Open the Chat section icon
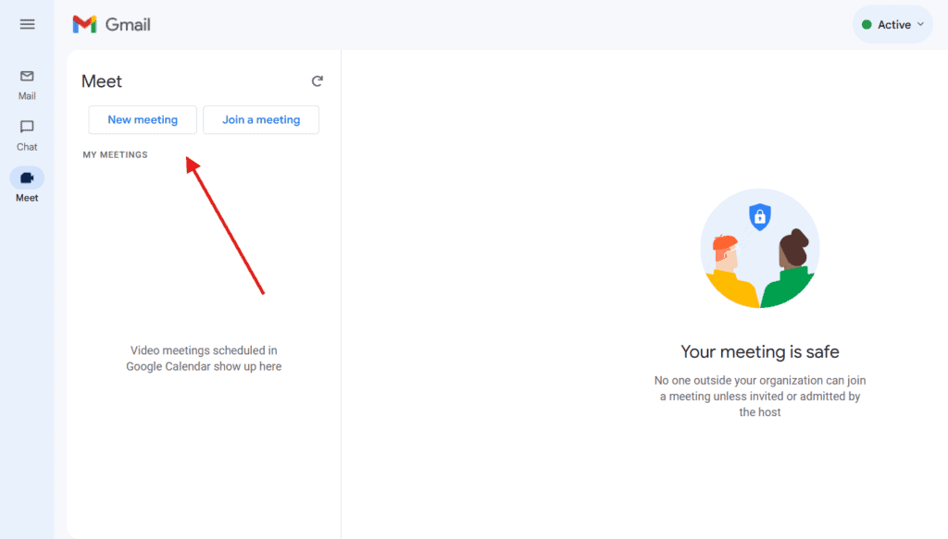 (x=27, y=127)
